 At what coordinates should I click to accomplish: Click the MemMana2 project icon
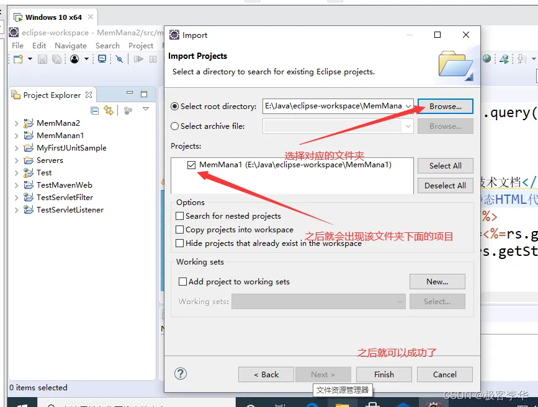[x=29, y=123]
